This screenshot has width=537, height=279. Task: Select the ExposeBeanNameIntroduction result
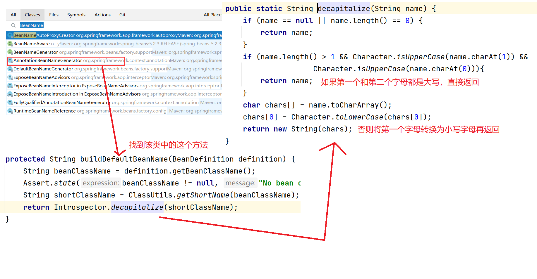tap(114, 94)
